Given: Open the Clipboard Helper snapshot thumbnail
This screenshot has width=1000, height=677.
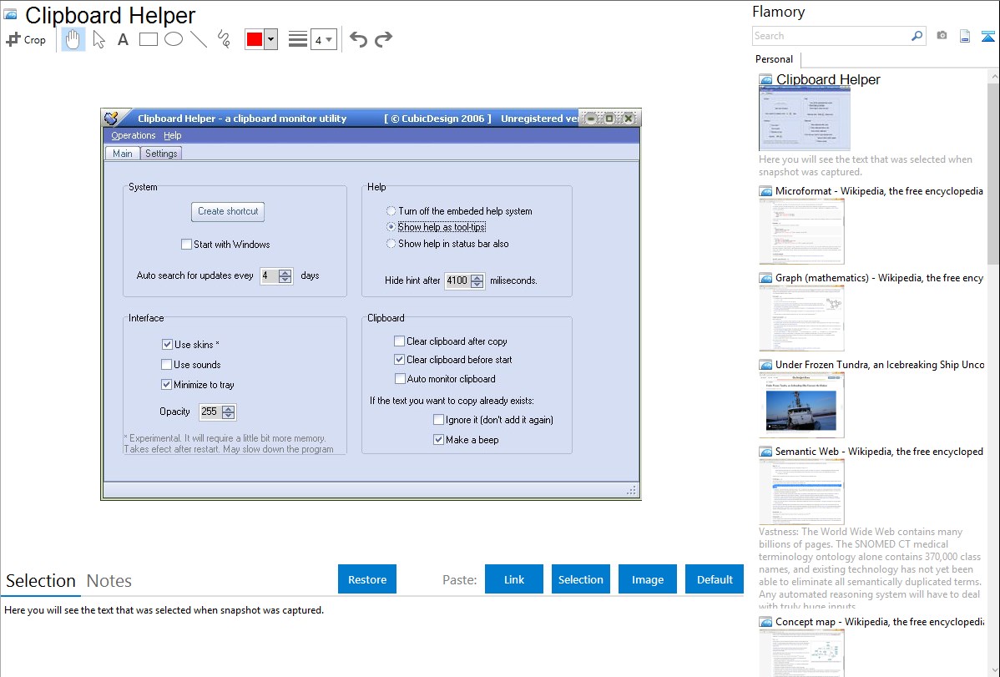Looking at the screenshot, I should click(804, 119).
